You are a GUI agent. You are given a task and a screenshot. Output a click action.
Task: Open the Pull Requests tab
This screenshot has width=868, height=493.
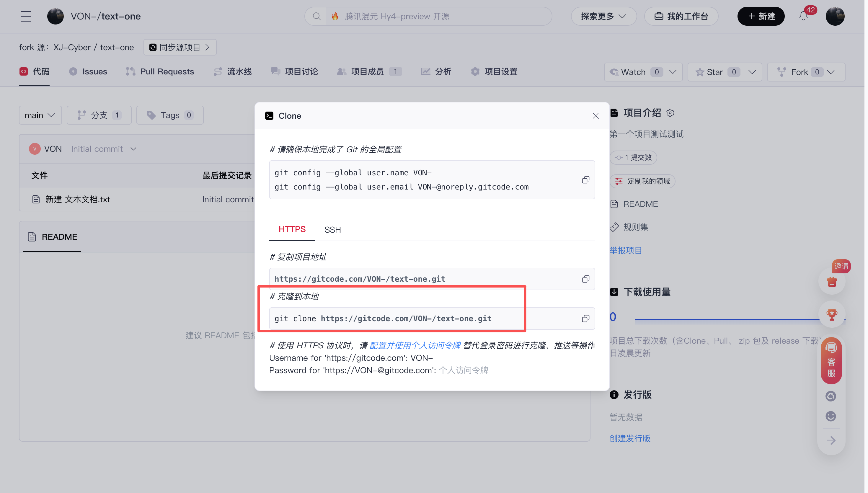160,72
